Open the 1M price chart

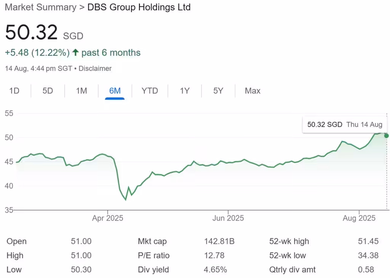[x=81, y=91]
